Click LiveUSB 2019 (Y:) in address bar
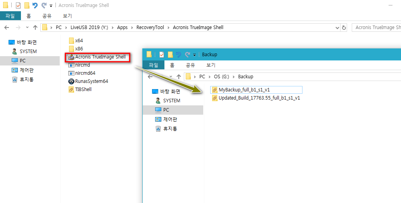This screenshot has height=203, width=401. point(89,28)
